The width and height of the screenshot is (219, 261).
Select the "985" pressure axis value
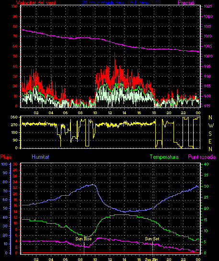pyautogui.click(x=207, y=86)
